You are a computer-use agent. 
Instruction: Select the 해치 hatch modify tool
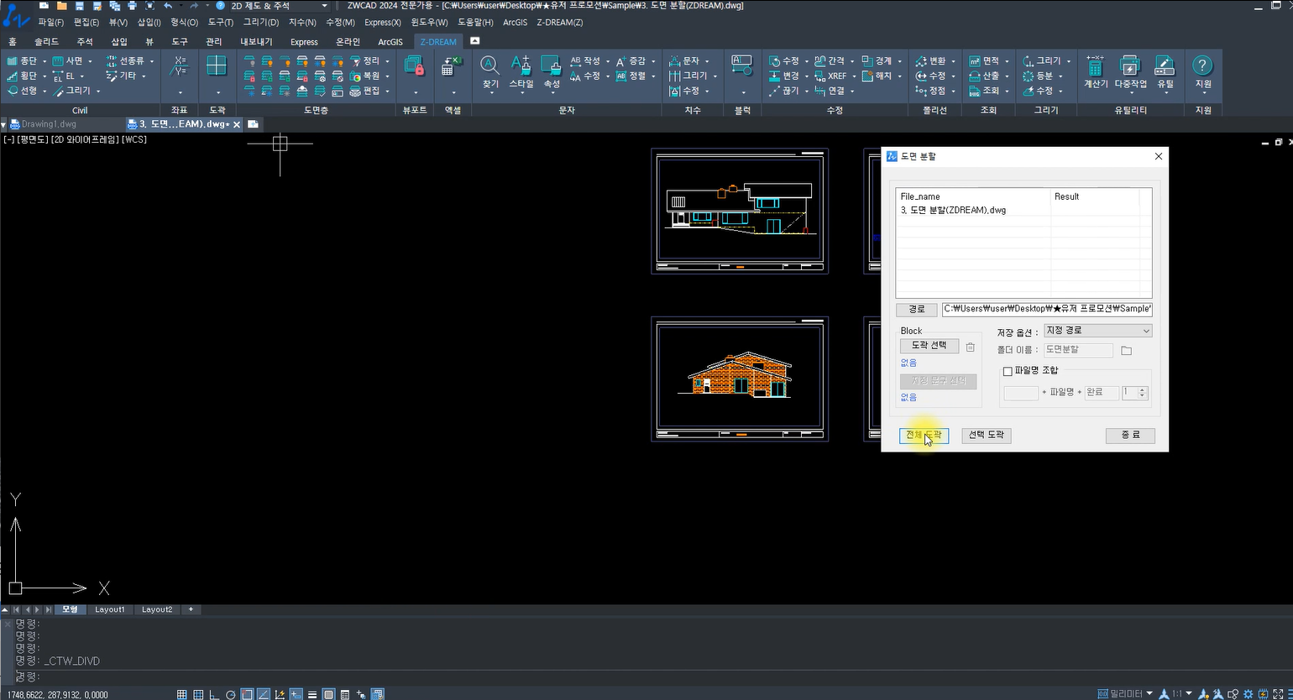click(877, 76)
